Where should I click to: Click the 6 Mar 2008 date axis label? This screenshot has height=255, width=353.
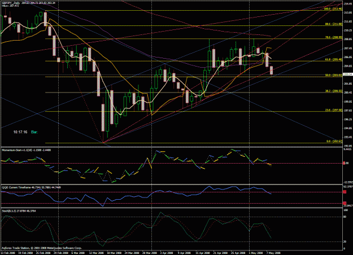click(78, 253)
